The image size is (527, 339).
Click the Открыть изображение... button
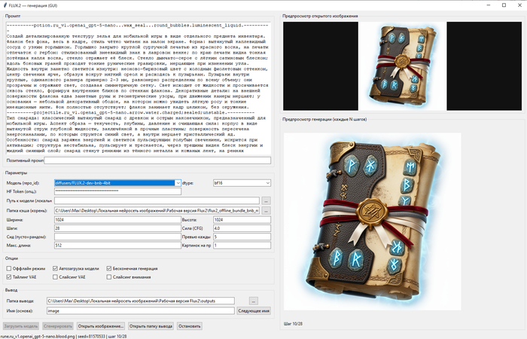coord(100,327)
